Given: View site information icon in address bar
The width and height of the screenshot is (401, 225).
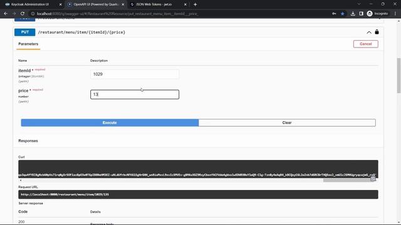Looking at the screenshot, I should [33, 14].
